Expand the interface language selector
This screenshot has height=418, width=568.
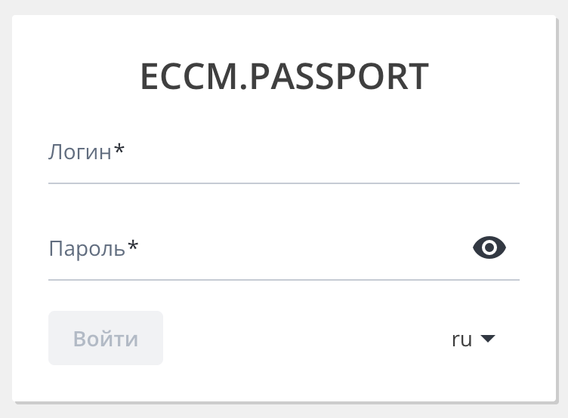tap(473, 339)
